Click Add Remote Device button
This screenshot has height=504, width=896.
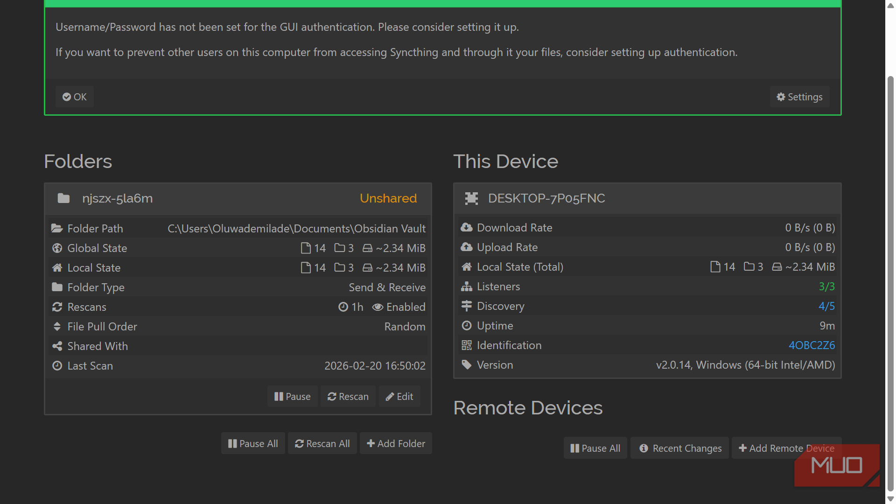pyautogui.click(x=786, y=448)
